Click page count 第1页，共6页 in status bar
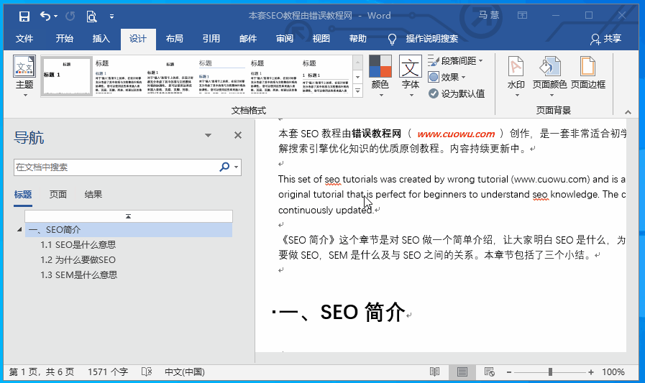The image size is (645, 383). coord(41,372)
